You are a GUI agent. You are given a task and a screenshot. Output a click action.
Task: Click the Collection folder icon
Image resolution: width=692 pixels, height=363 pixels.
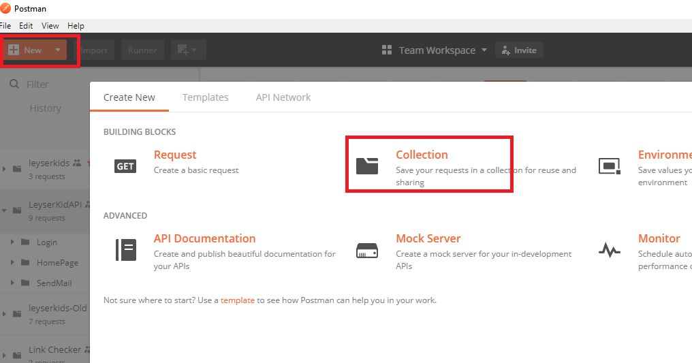click(x=367, y=166)
